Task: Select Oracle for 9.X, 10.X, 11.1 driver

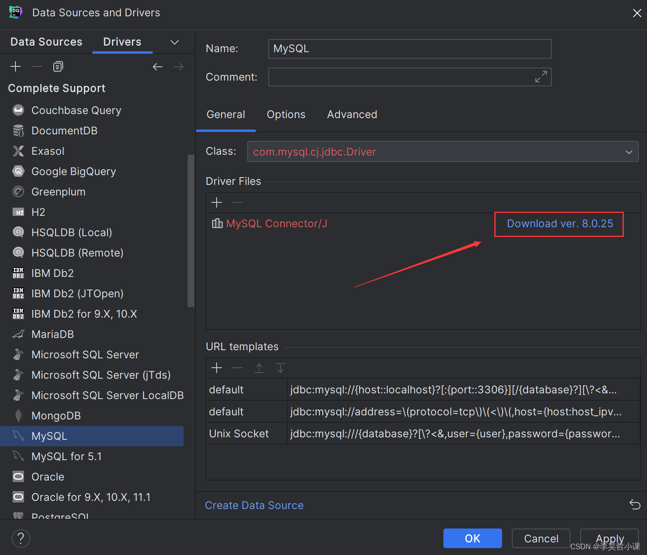Action: click(x=92, y=497)
